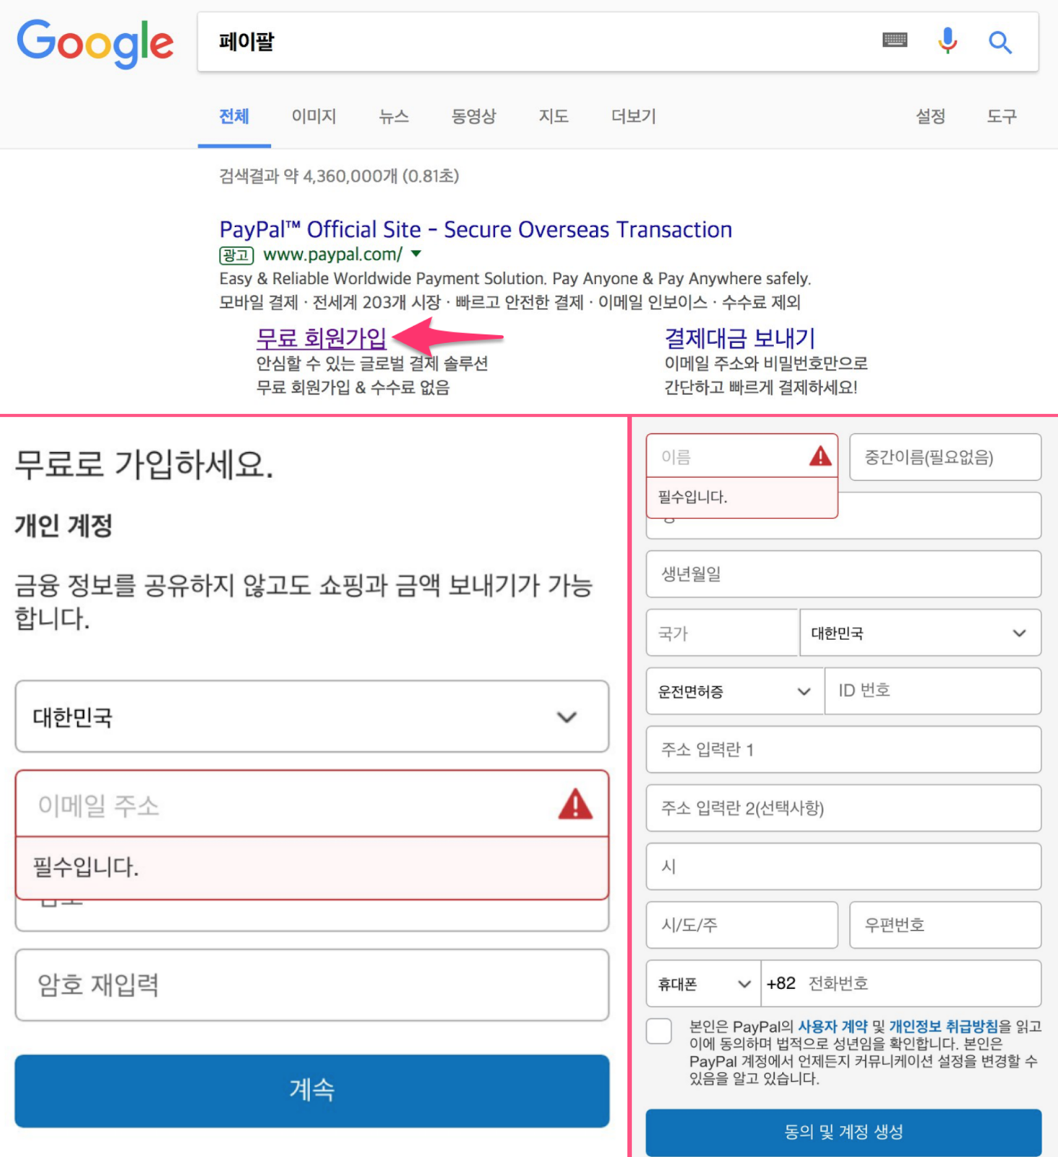Click the 중간이름(필요없음) field

pos(945,457)
